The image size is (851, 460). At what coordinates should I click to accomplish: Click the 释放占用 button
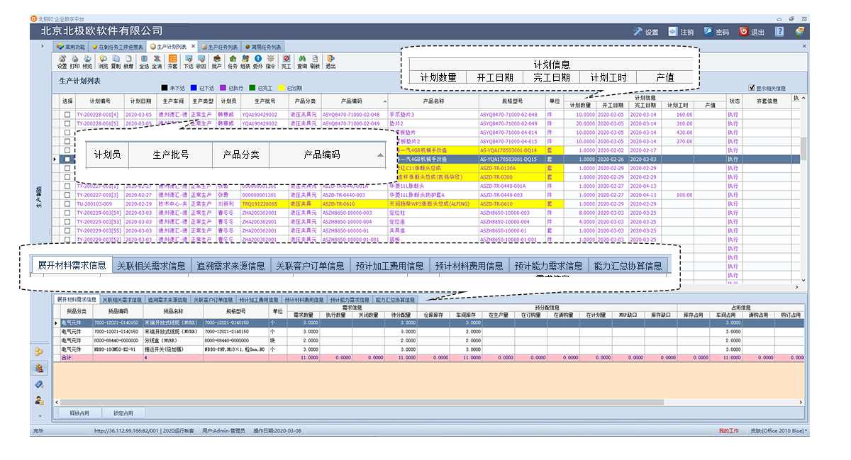click(x=79, y=413)
